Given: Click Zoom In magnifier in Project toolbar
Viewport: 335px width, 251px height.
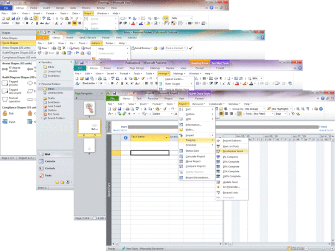Looking at the screenshot, I should point(298,109).
